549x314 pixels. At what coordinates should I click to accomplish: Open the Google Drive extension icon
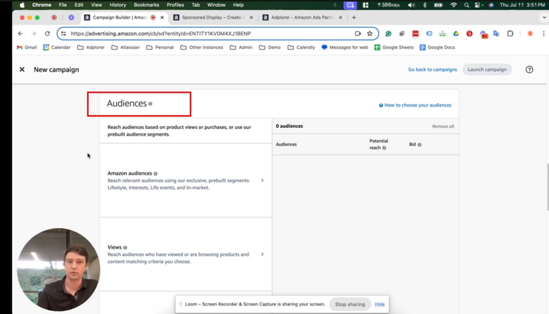[456, 34]
